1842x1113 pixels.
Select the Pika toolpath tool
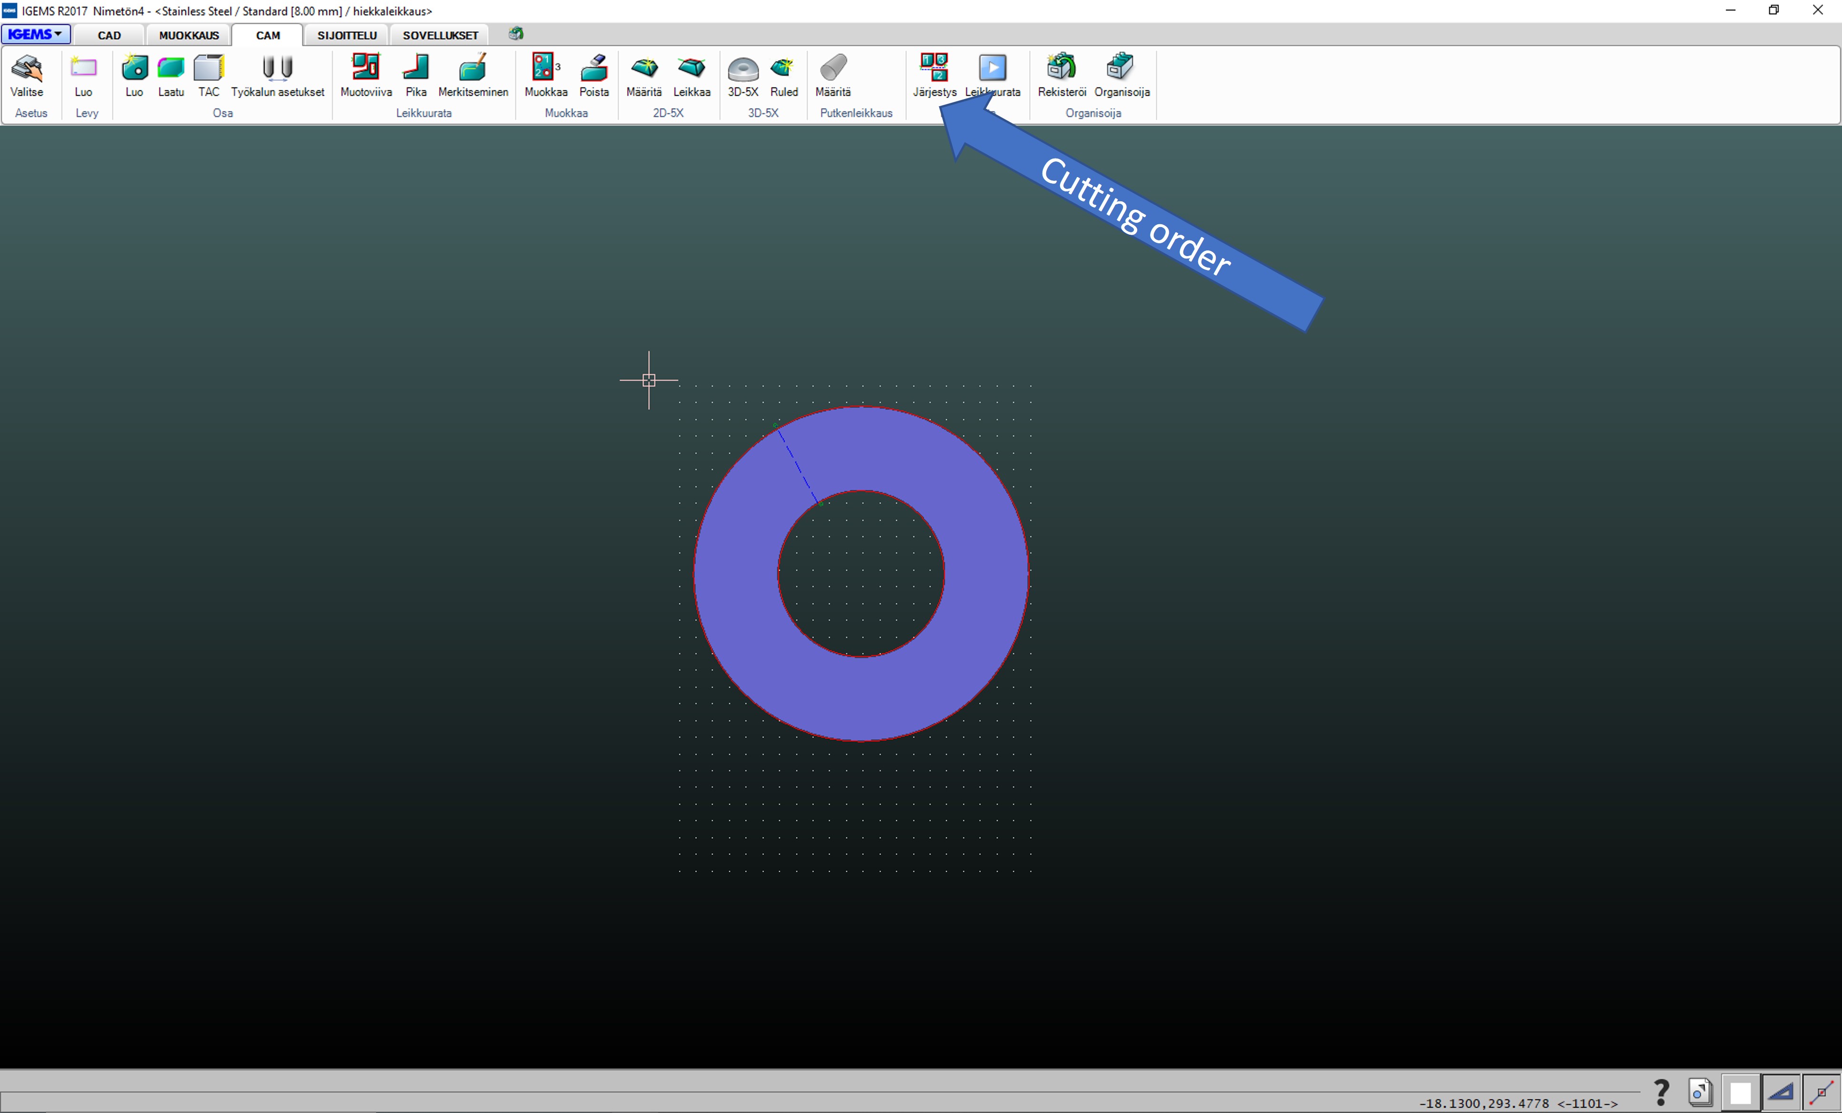(x=416, y=76)
